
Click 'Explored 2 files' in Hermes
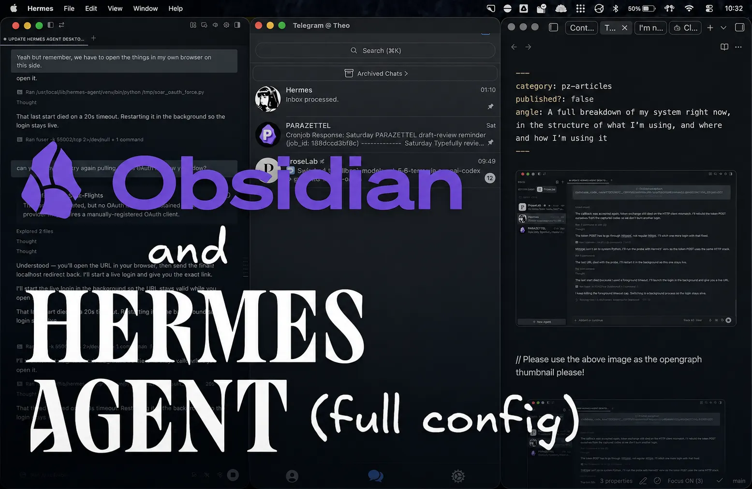pyautogui.click(x=35, y=231)
